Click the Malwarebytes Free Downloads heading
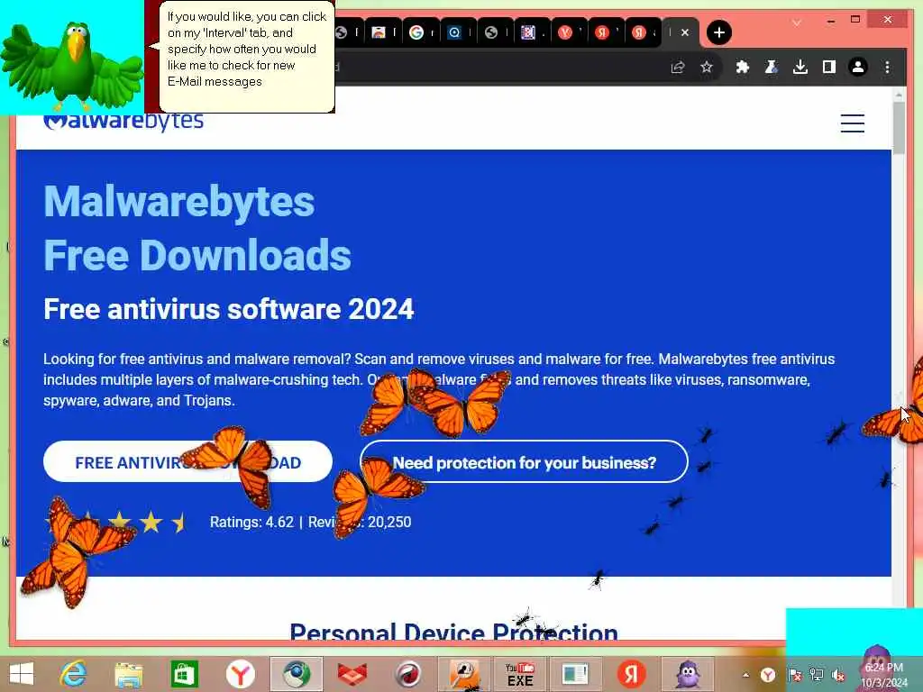923x692 pixels. pos(197,228)
